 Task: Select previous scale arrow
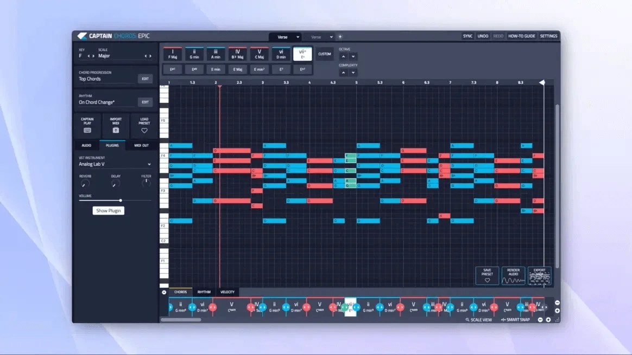pos(146,56)
